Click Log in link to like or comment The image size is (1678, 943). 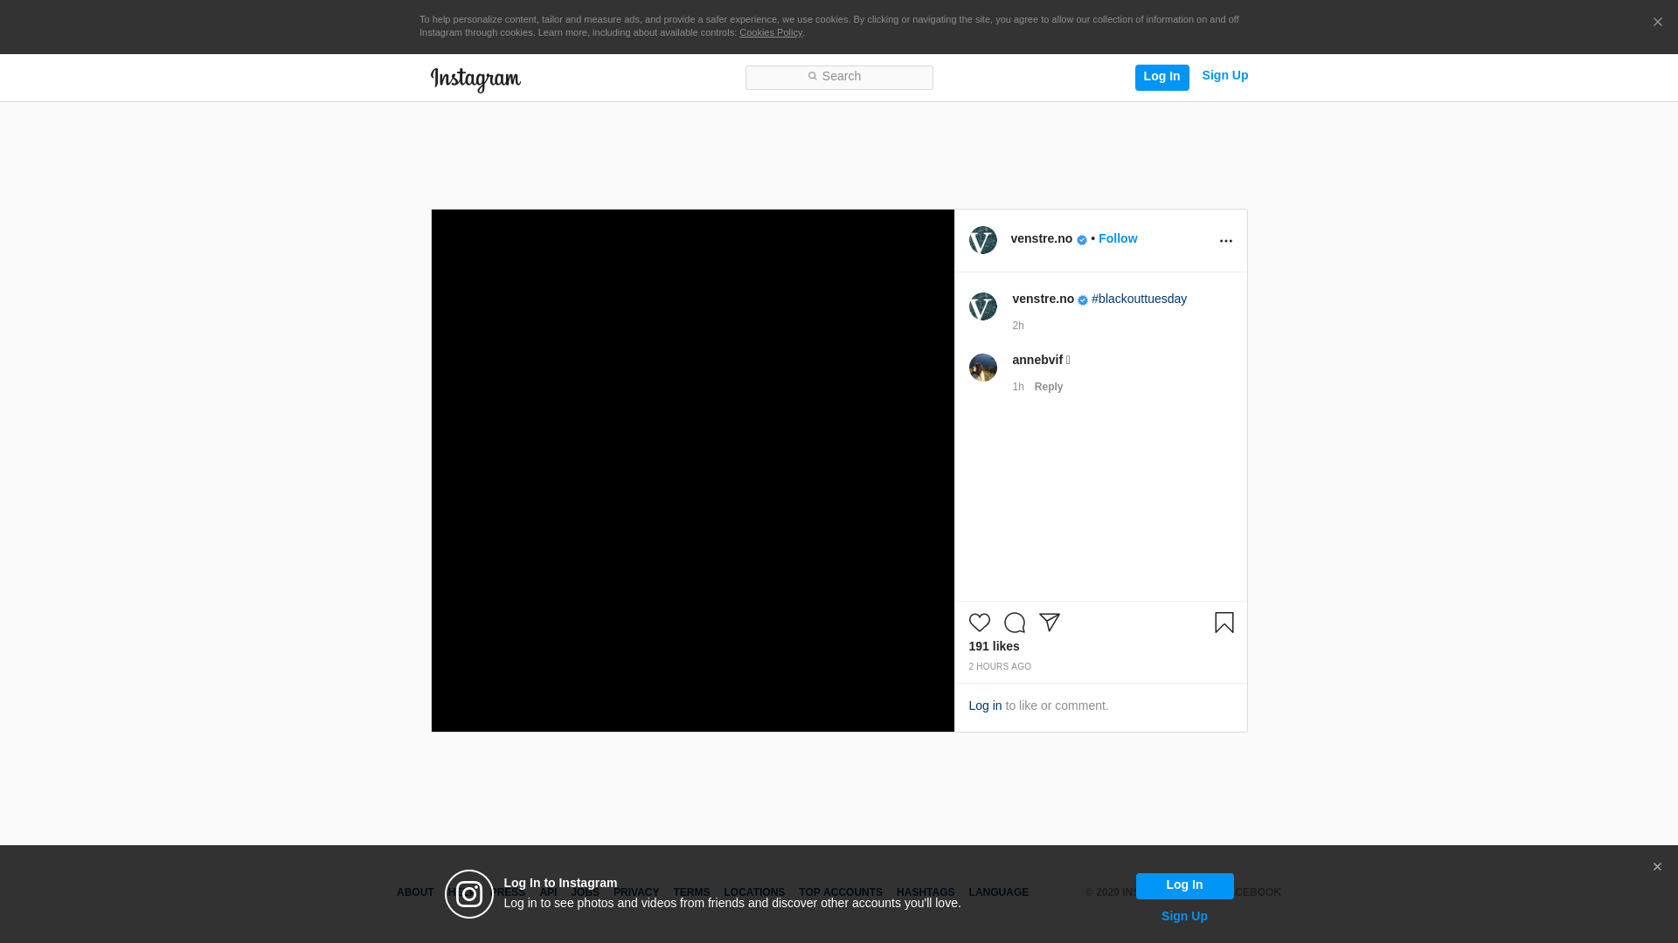(x=985, y=706)
